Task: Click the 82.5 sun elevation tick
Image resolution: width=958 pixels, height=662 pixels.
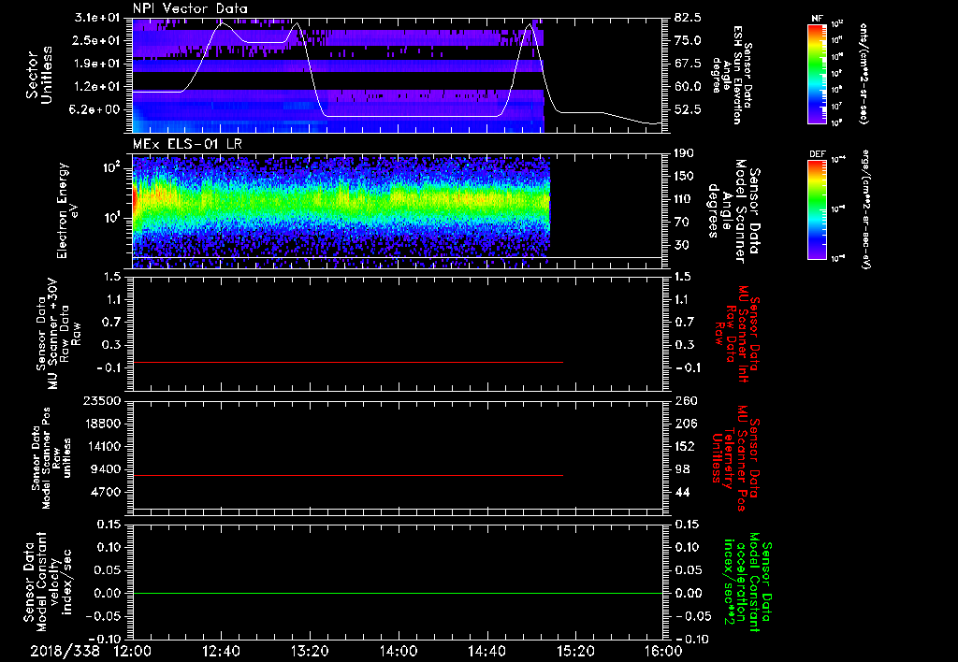Action: pos(688,17)
